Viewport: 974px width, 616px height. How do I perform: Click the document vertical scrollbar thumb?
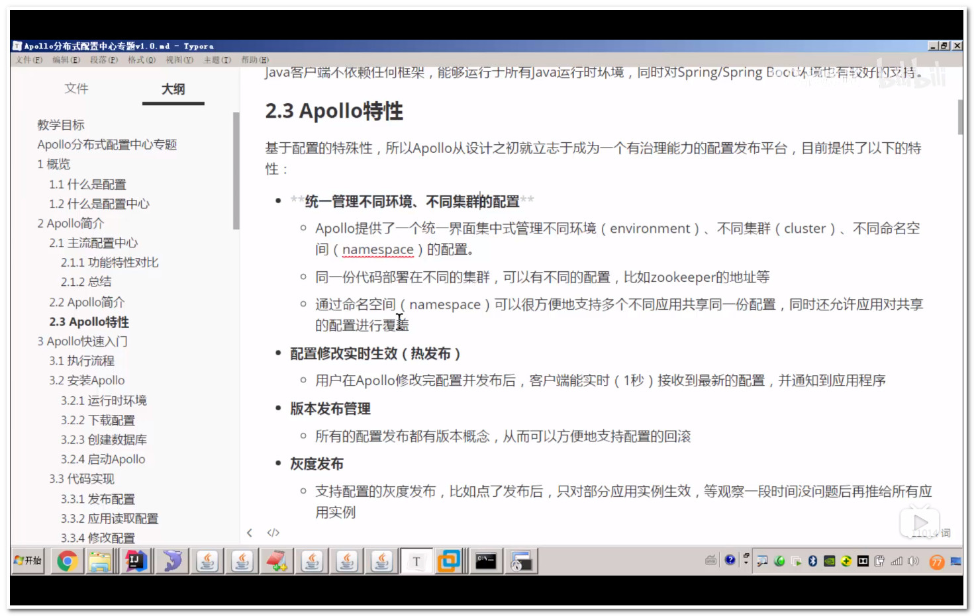click(x=960, y=117)
